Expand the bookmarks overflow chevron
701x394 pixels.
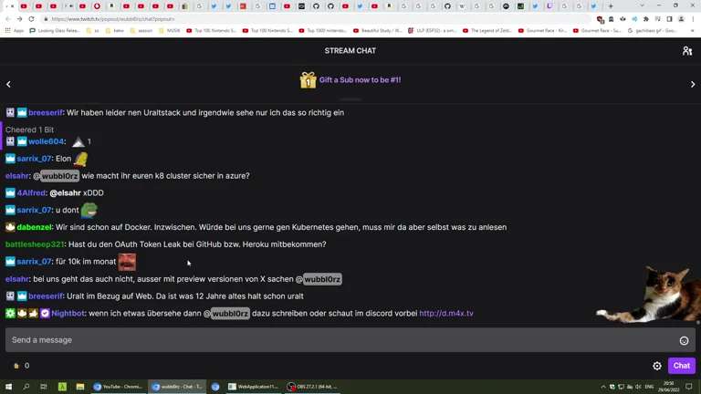(693, 31)
